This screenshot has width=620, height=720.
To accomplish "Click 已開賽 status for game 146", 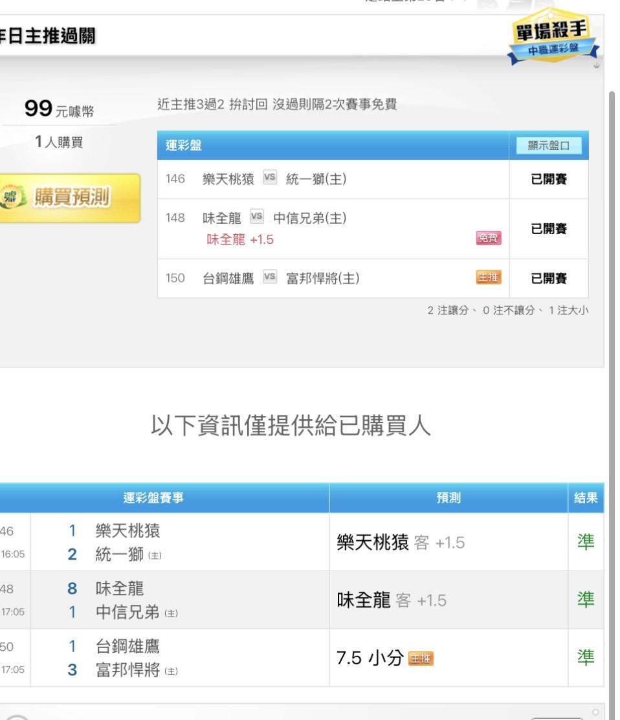I will (x=549, y=179).
